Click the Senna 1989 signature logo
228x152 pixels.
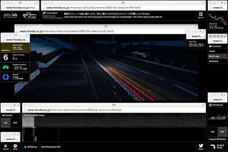coord(29,16)
